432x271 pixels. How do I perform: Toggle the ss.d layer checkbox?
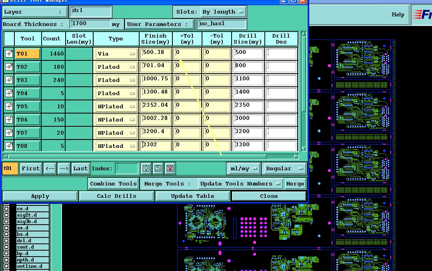click(6, 228)
